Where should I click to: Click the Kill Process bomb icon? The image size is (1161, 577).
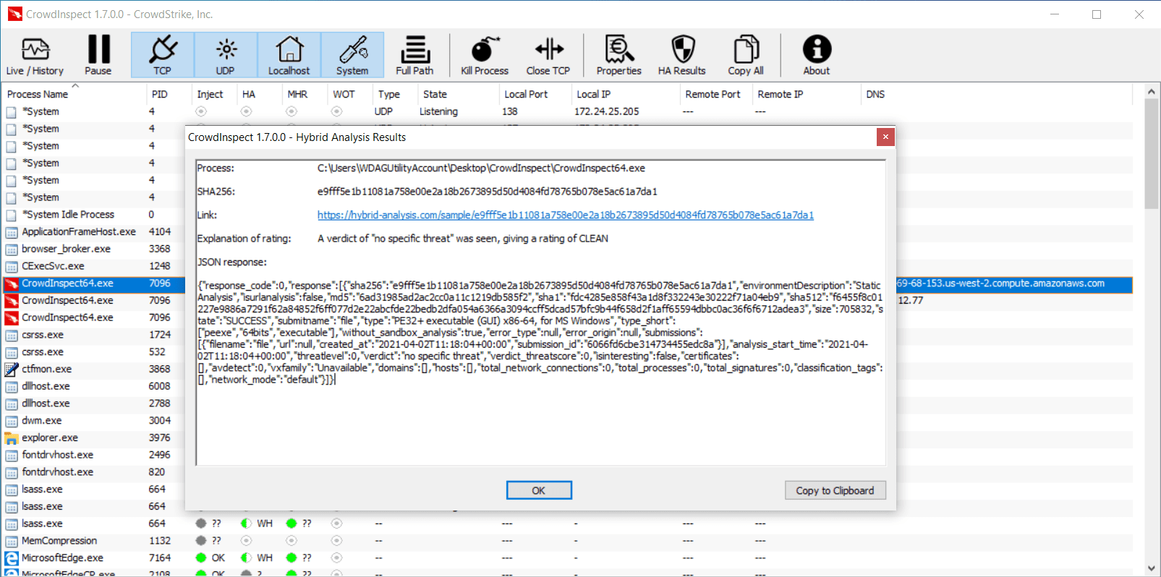[x=485, y=55]
